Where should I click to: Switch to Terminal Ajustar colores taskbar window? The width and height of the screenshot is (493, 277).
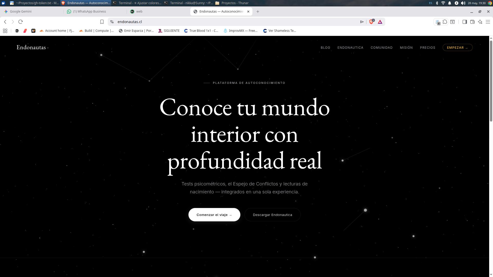coord(137,3)
